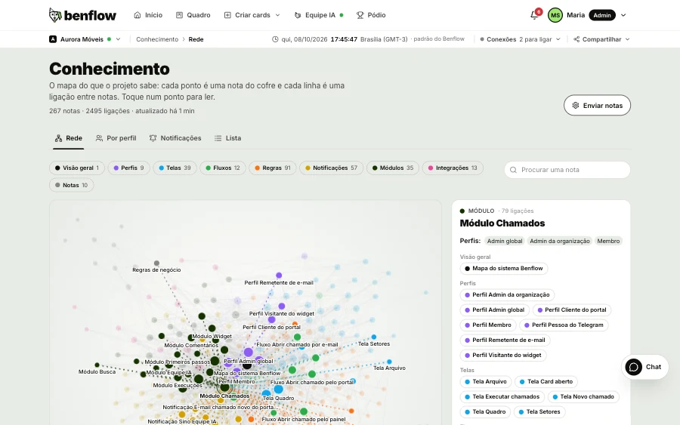
Task: Open the Tela Card aberto chip
Action: (546, 382)
